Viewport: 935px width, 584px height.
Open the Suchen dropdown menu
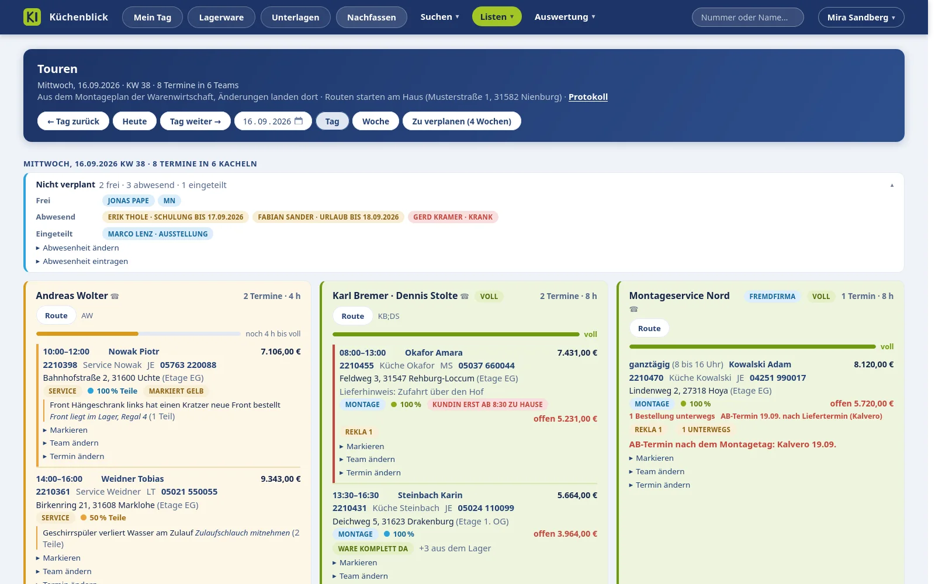pyautogui.click(x=440, y=17)
